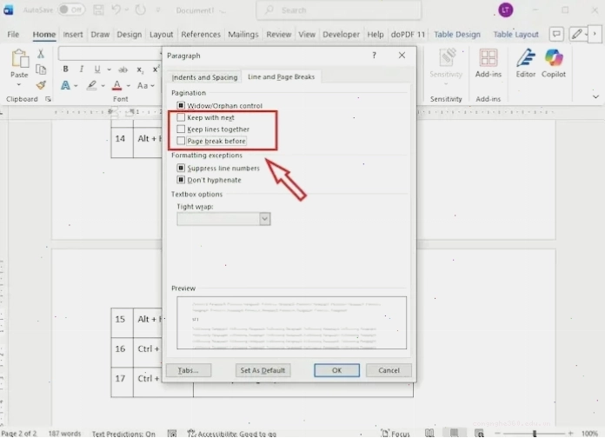605x438 pixels.
Task: Open Accessibility checker status icon
Action: tap(191, 434)
